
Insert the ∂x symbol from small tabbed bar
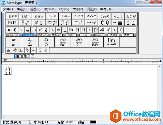[x=21, y=51]
